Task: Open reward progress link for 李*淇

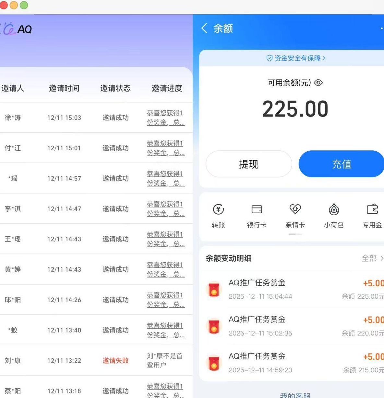Action: click(165, 209)
